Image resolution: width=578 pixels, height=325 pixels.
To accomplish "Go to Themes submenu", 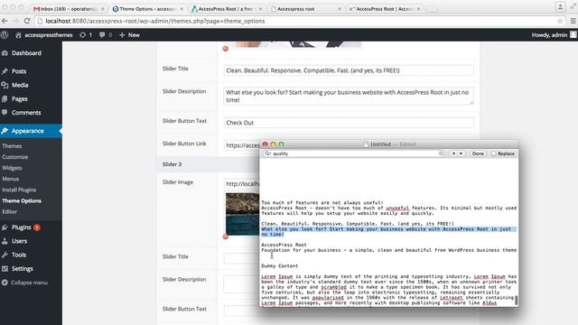I will pyautogui.click(x=12, y=146).
